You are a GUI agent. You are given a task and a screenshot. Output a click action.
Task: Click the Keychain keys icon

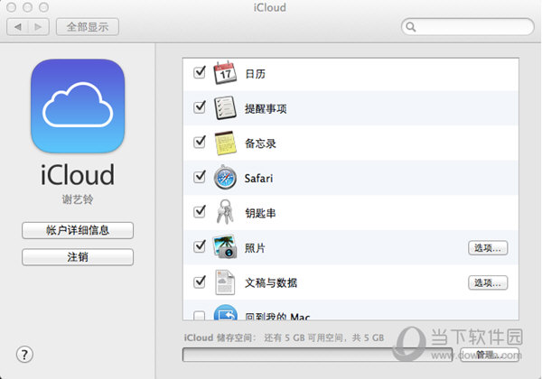(x=225, y=212)
